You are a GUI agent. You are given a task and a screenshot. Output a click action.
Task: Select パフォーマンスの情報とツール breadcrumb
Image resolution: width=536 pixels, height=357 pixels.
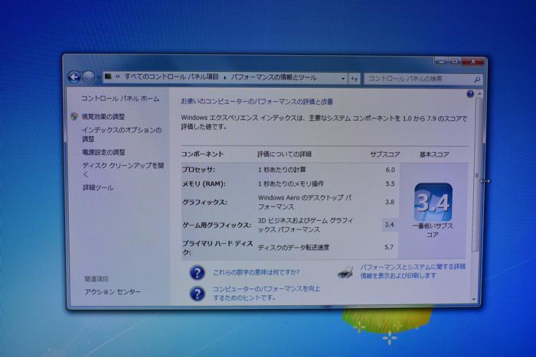pyautogui.click(x=274, y=77)
